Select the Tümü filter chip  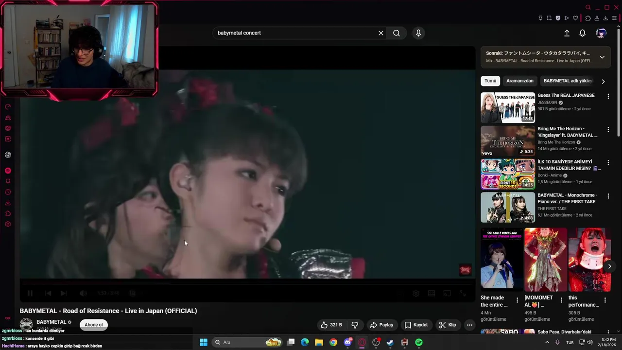(490, 81)
